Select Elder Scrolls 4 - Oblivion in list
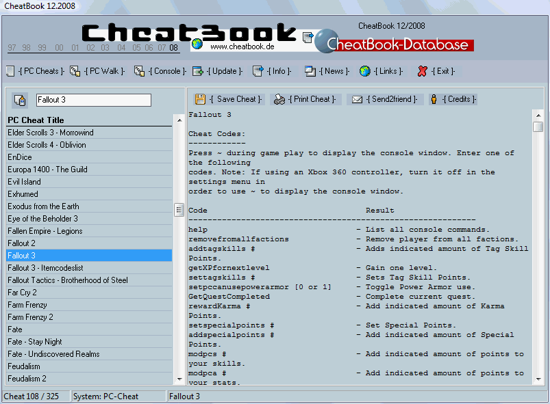This screenshot has width=550, height=404. point(90,145)
